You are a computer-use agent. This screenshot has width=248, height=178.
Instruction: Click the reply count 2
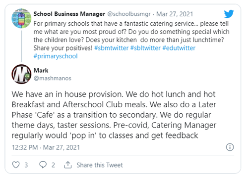53,165
